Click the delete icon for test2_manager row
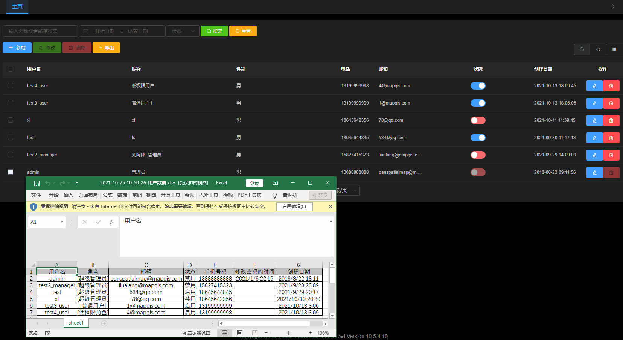The image size is (623, 340). click(611, 155)
